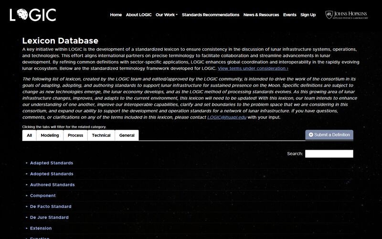Expand the De Facto Standard entry

click(51, 206)
